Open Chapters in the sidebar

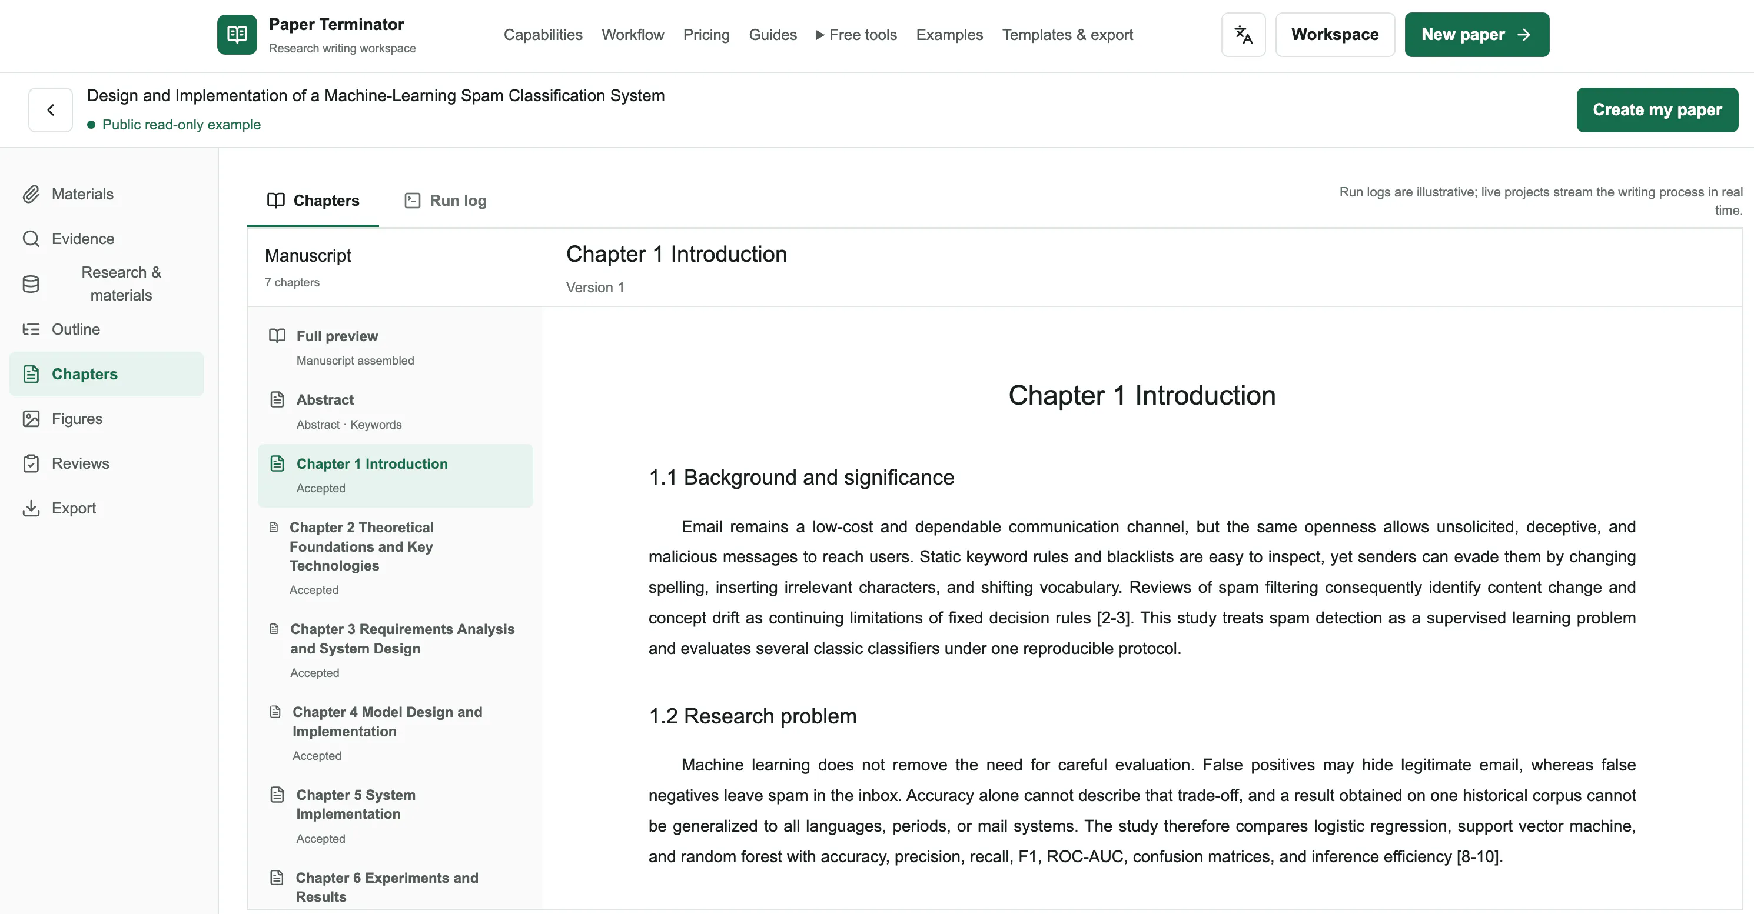(106, 373)
